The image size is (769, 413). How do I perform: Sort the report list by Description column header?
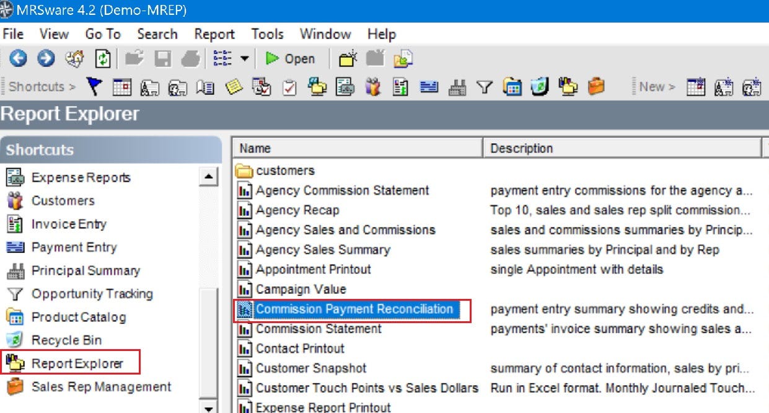coord(622,148)
